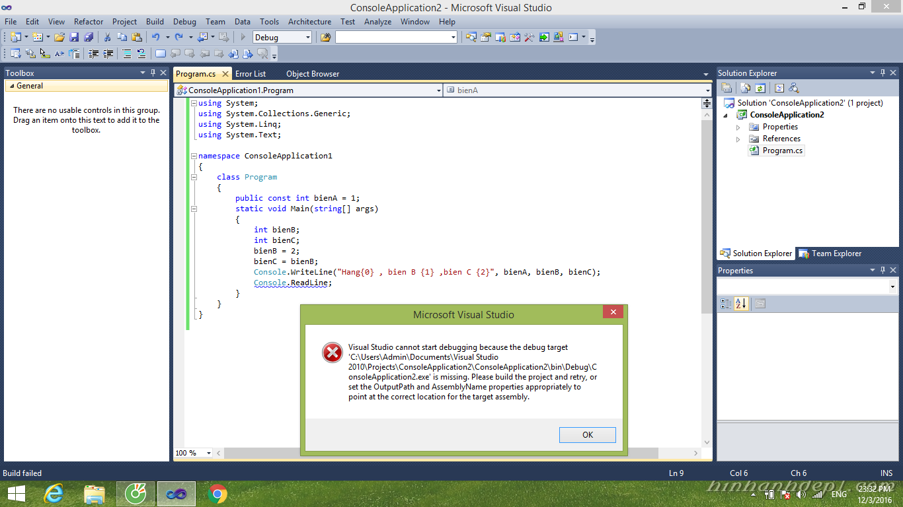
Task: Open the editor zoom 100 % dropdown
Action: point(209,453)
